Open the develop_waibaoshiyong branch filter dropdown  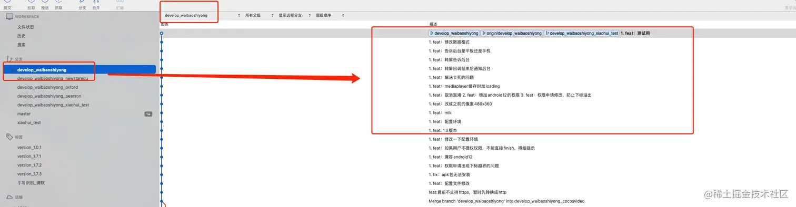pos(203,16)
